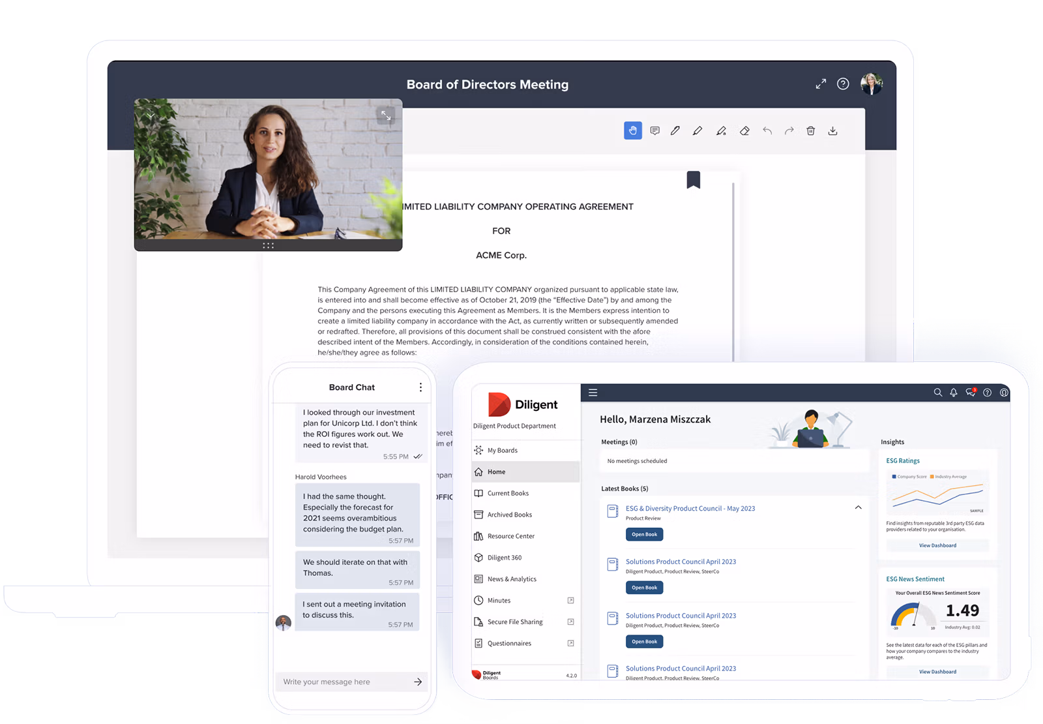Click the Diligent logo in the sidebar
The height and width of the screenshot is (724, 1043).
click(x=523, y=404)
